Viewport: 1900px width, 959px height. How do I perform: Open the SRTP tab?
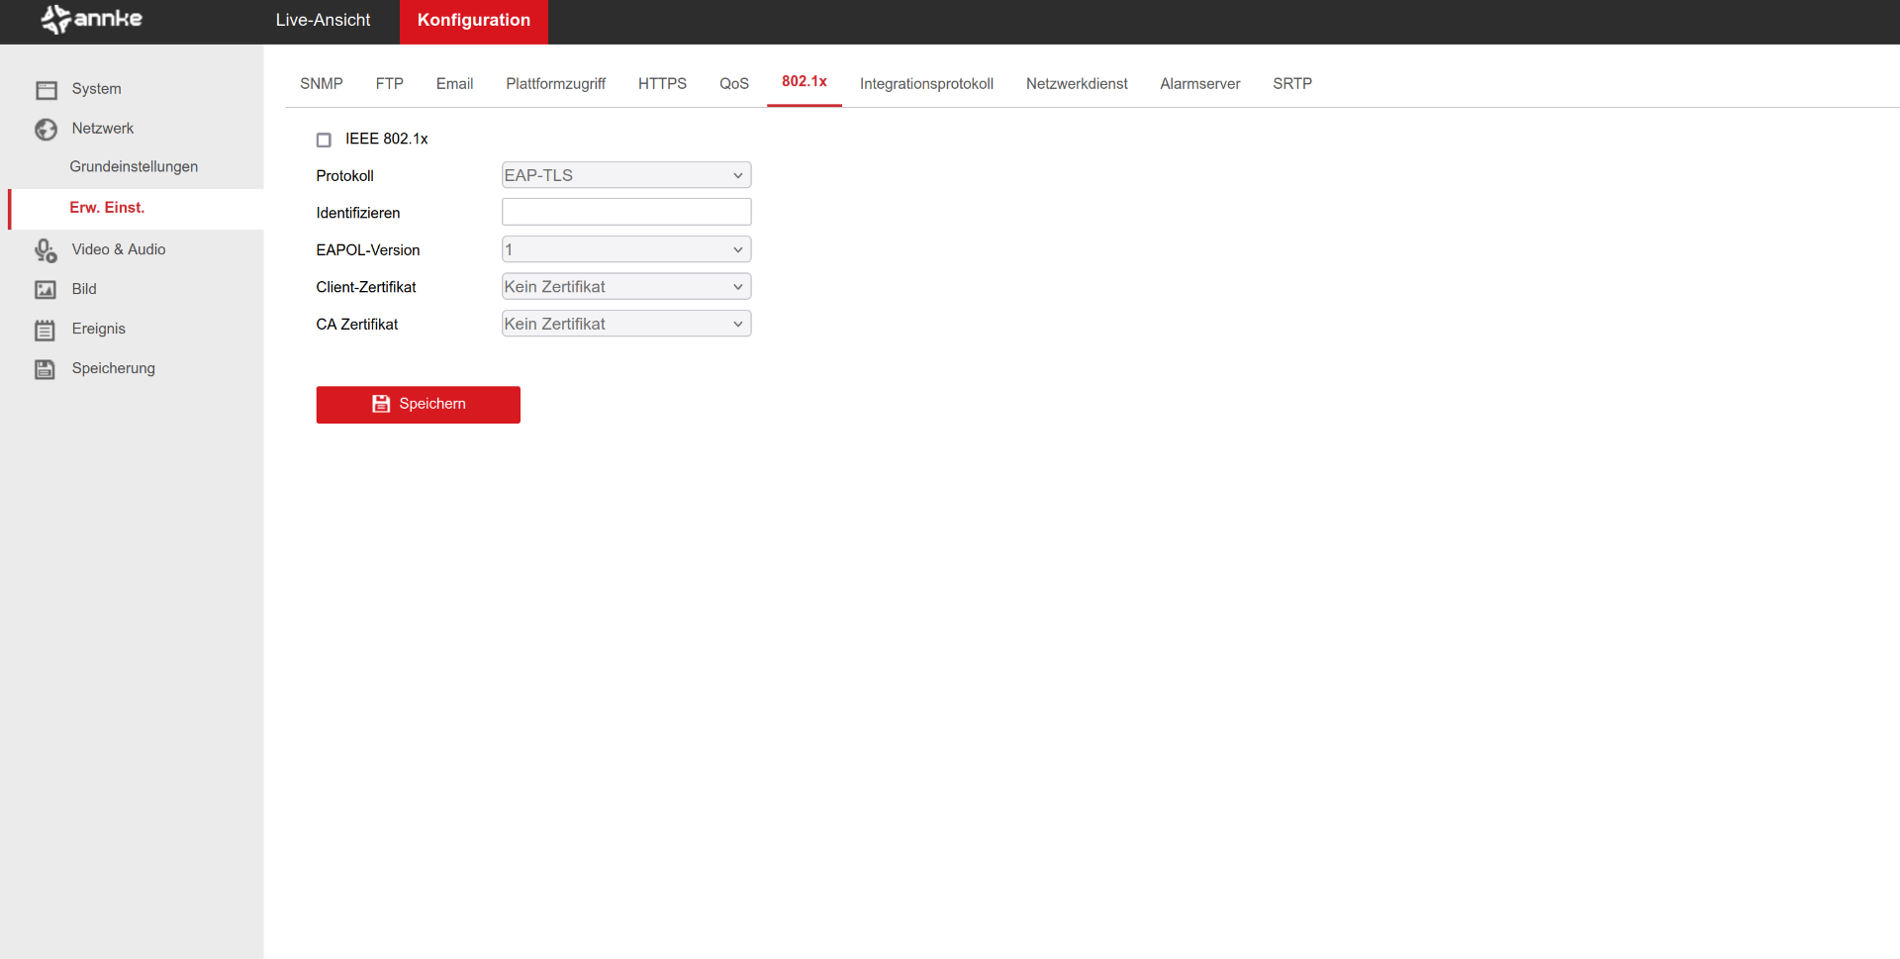pos(1292,84)
